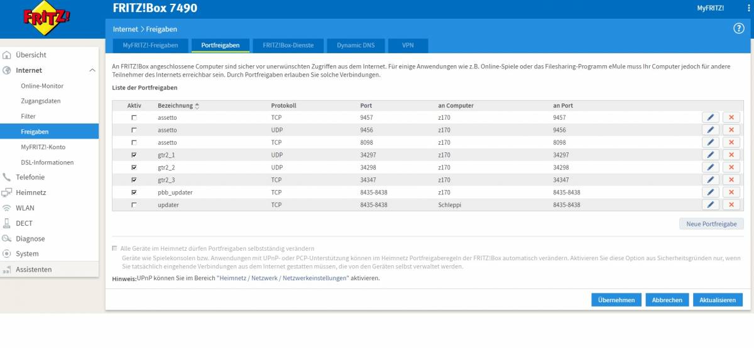Viewport: 754px width, 348px height.
Task: Open the Heimnetz / Netzwerk / Netzwerkeinstellungen link
Action: click(x=282, y=278)
